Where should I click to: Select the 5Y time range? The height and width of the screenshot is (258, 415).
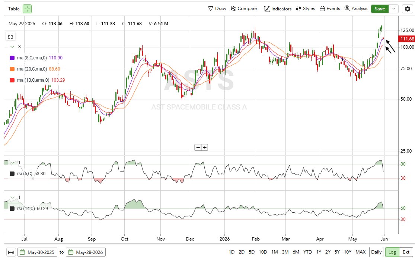click(x=337, y=252)
